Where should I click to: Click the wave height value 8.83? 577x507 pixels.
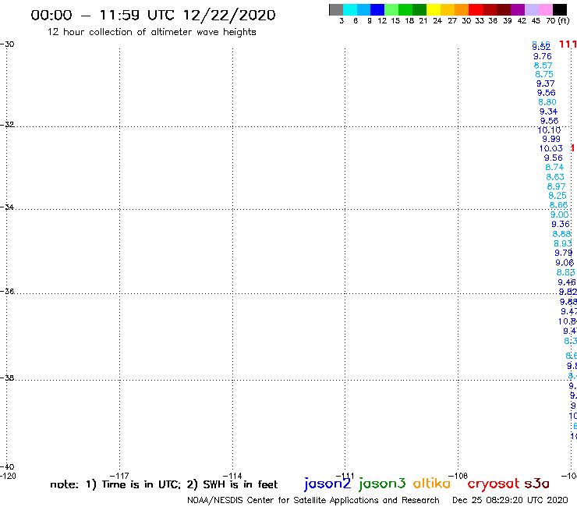coord(565,272)
